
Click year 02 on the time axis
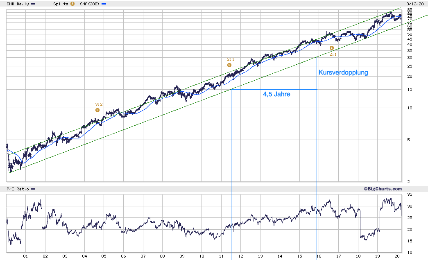pyautogui.click(x=45, y=256)
